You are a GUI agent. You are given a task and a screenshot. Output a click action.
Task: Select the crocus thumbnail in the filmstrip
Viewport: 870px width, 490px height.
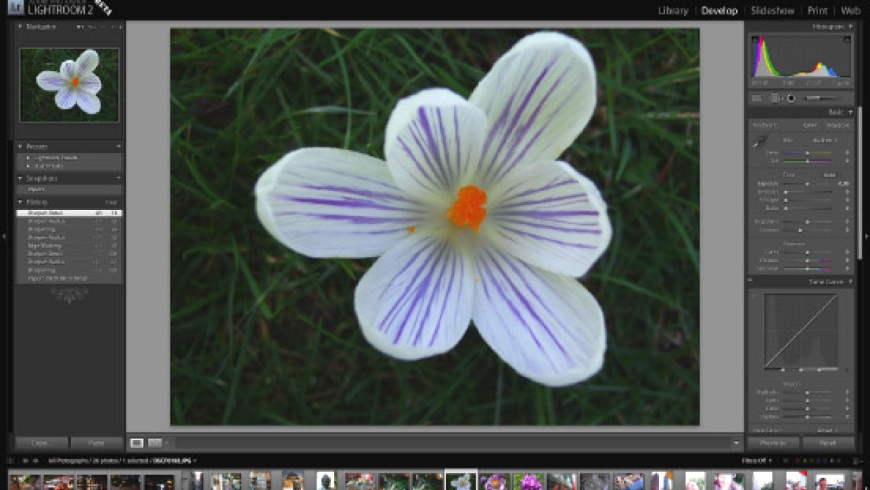(x=461, y=481)
